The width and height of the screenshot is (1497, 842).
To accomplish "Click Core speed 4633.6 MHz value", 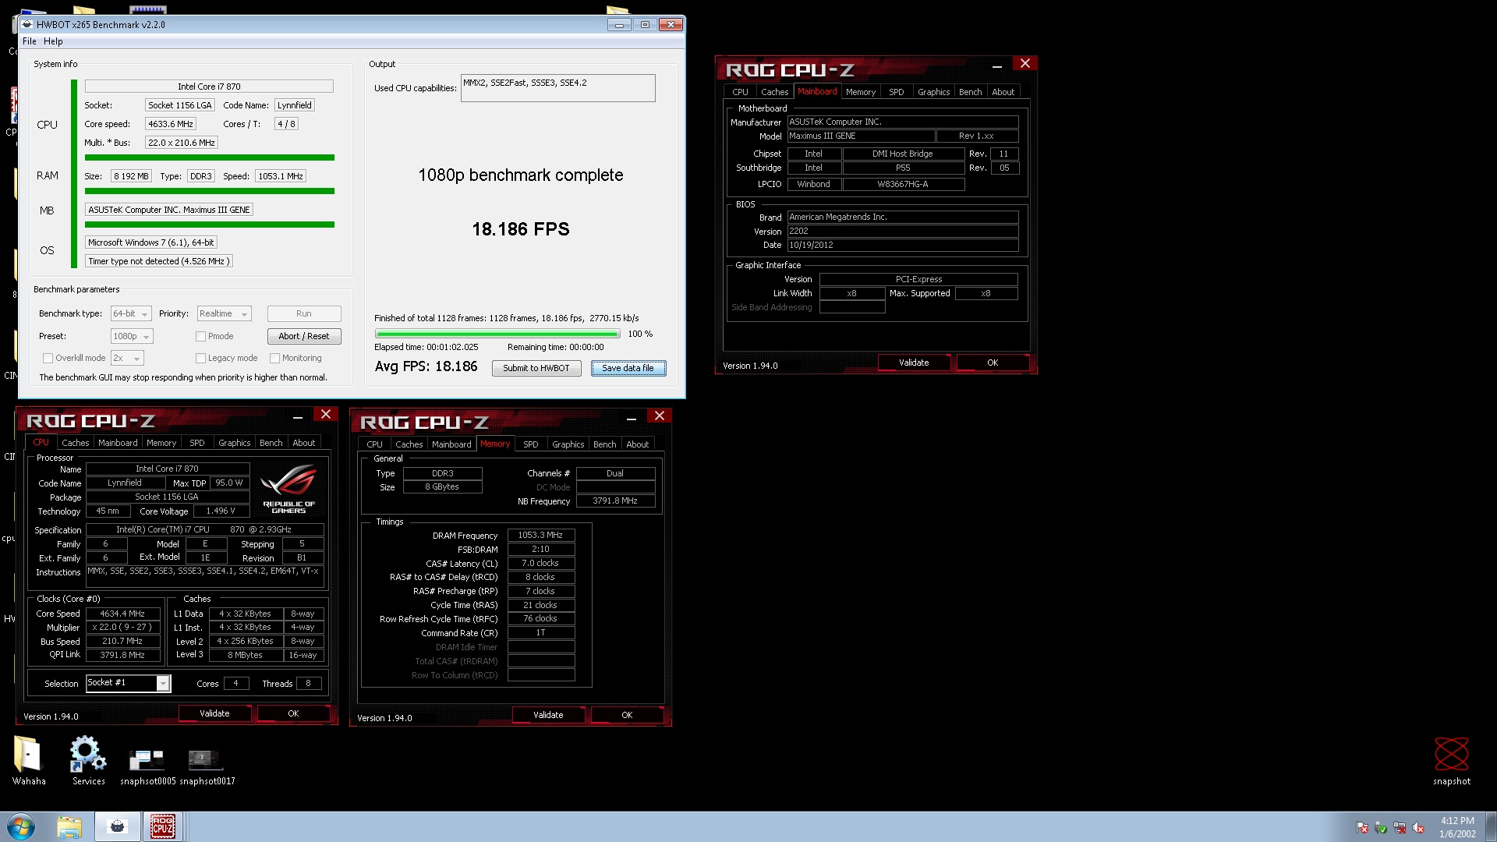I will tap(170, 124).
